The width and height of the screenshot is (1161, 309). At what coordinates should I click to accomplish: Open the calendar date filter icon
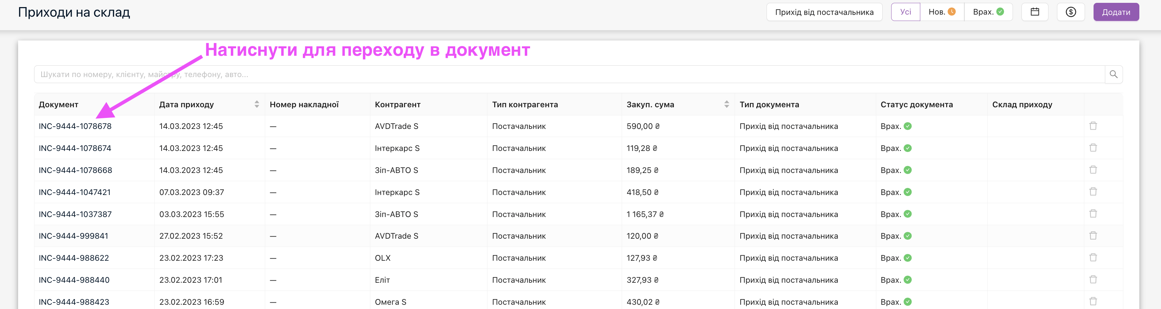1035,12
